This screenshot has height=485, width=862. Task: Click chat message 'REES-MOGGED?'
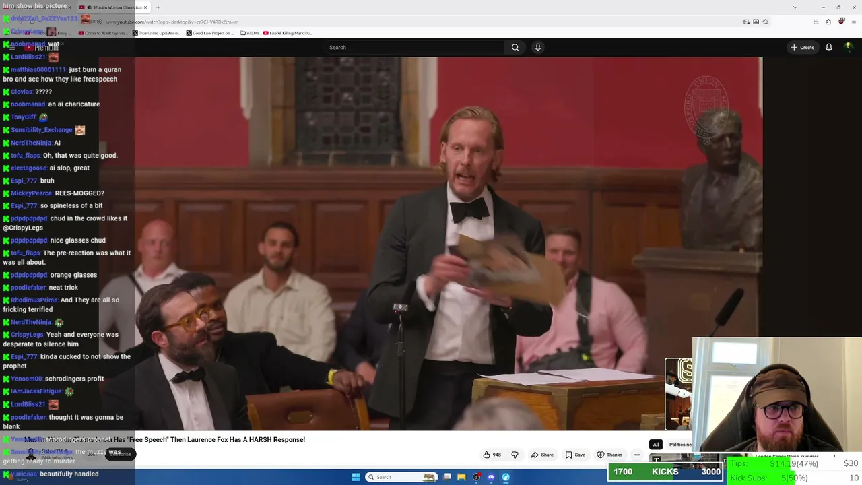[79, 193]
